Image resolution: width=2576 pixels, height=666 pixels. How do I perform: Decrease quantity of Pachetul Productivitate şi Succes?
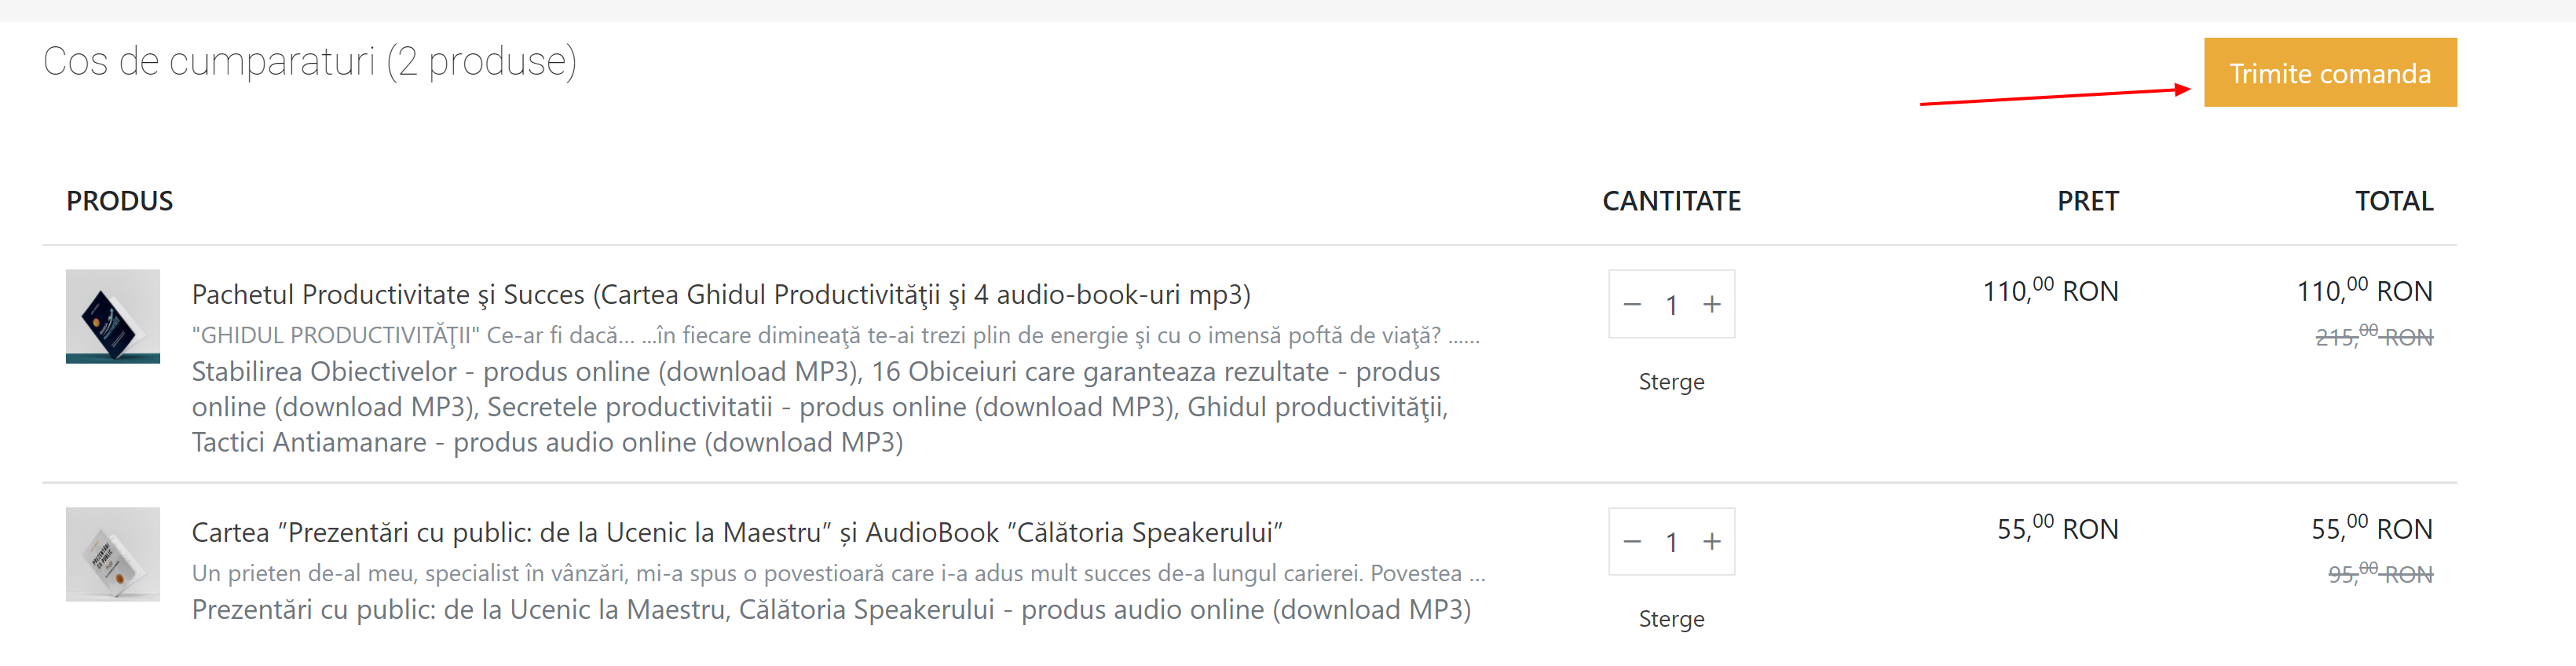[x=1632, y=304]
